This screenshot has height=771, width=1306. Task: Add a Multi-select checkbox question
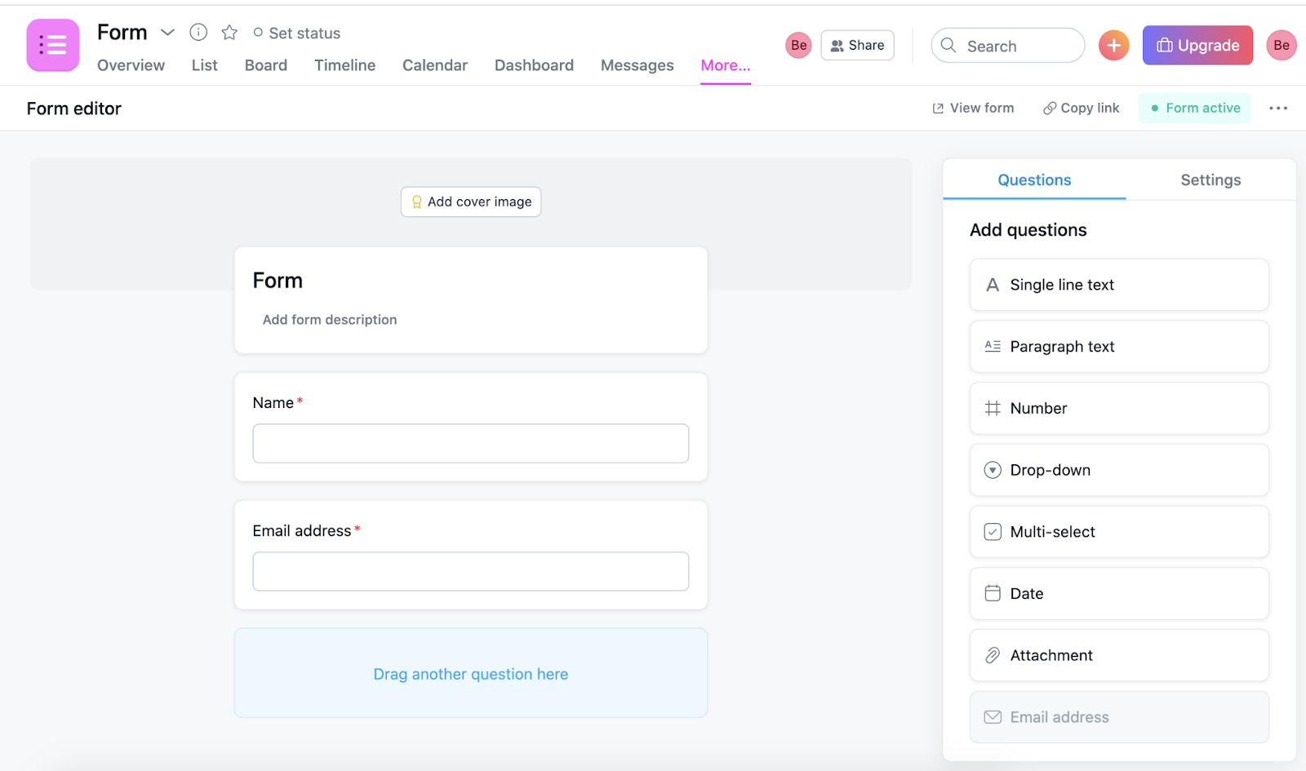point(1118,532)
